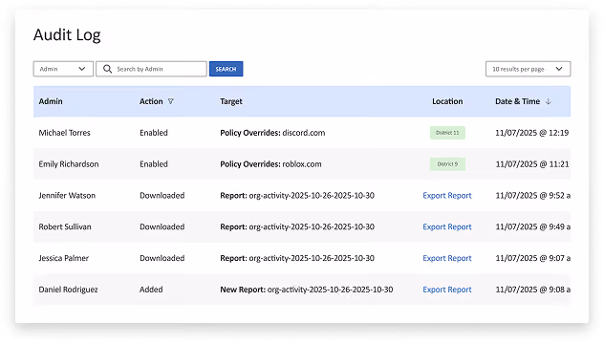Screen dimensions: 604x344
Task: Click the Location column header
Action: point(447,101)
